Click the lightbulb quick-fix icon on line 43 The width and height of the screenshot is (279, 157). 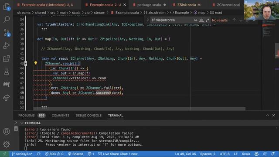(x=36, y=63)
